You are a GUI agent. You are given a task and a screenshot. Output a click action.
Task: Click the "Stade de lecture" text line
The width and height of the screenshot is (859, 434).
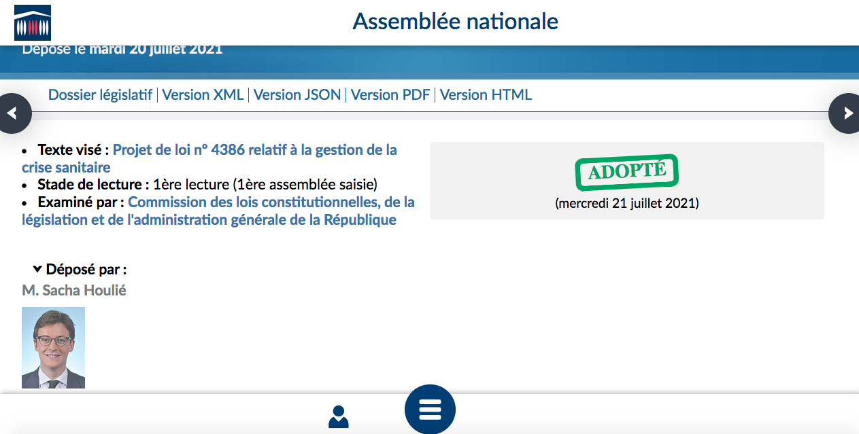click(x=207, y=185)
